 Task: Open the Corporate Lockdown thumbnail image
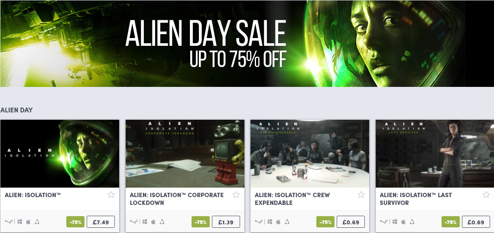point(185,154)
